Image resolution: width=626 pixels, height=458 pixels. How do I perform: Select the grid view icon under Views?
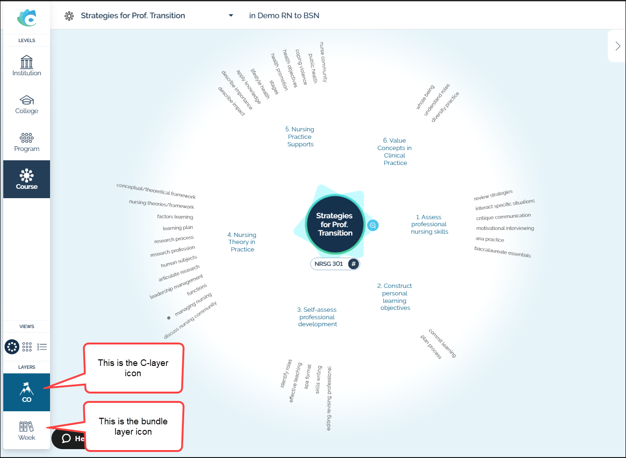27,346
